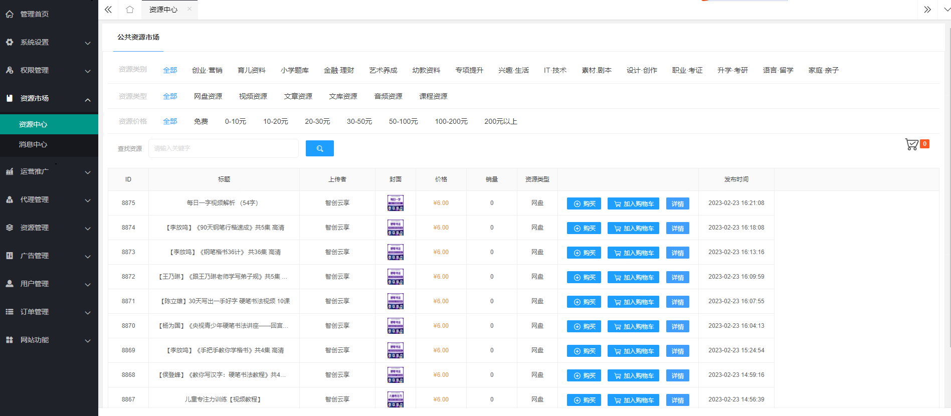Click the home icon tab
Viewport: 951px width, 416px height.
click(x=130, y=10)
